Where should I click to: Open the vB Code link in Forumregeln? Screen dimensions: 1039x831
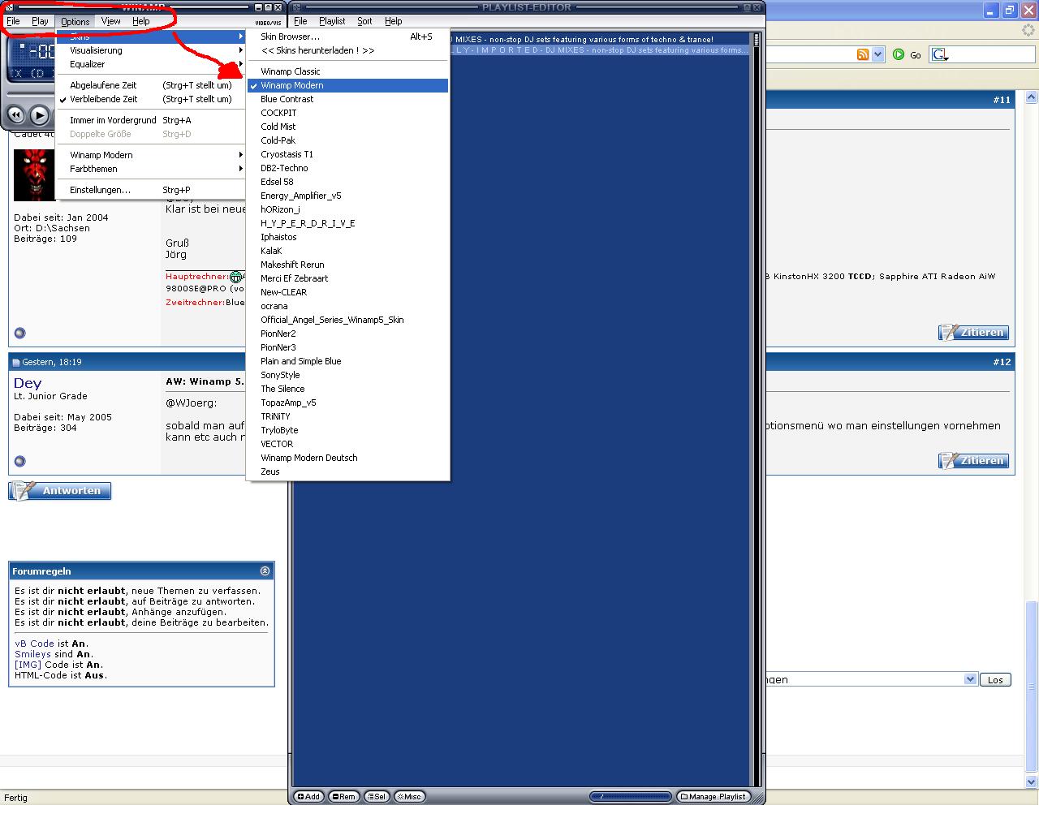[34, 644]
